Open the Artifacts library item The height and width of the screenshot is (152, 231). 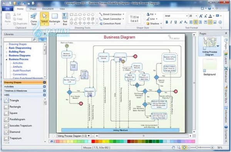click(17, 67)
